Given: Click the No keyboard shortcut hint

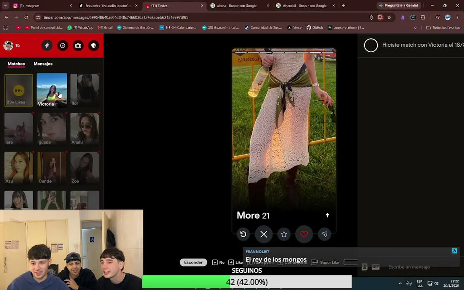Looking at the screenshot, I should [218, 263].
